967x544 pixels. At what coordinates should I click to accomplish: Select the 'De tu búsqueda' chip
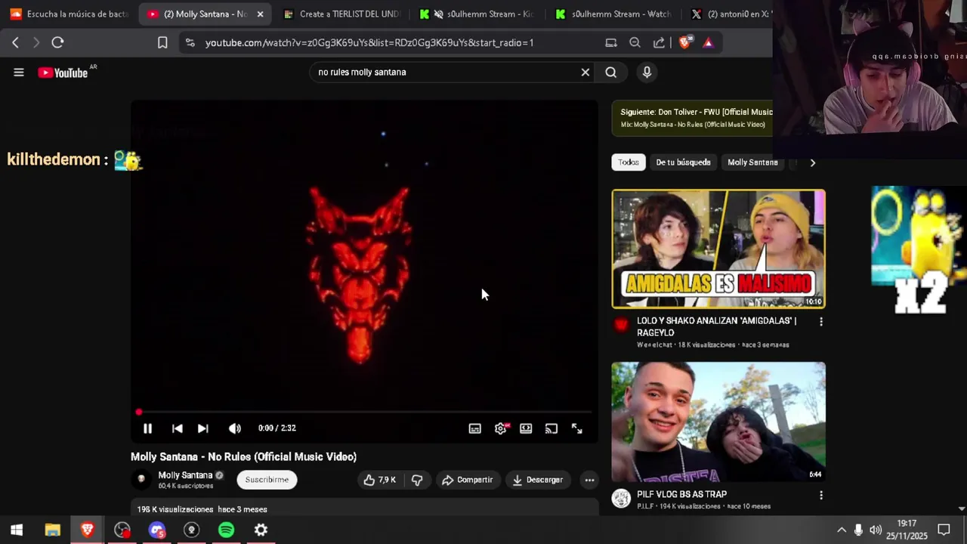pos(683,162)
